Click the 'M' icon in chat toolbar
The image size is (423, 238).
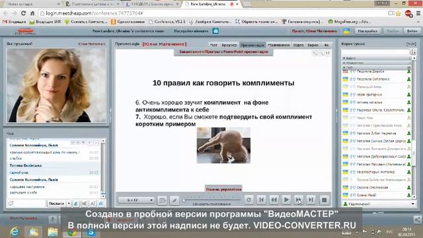click(x=85, y=204)
